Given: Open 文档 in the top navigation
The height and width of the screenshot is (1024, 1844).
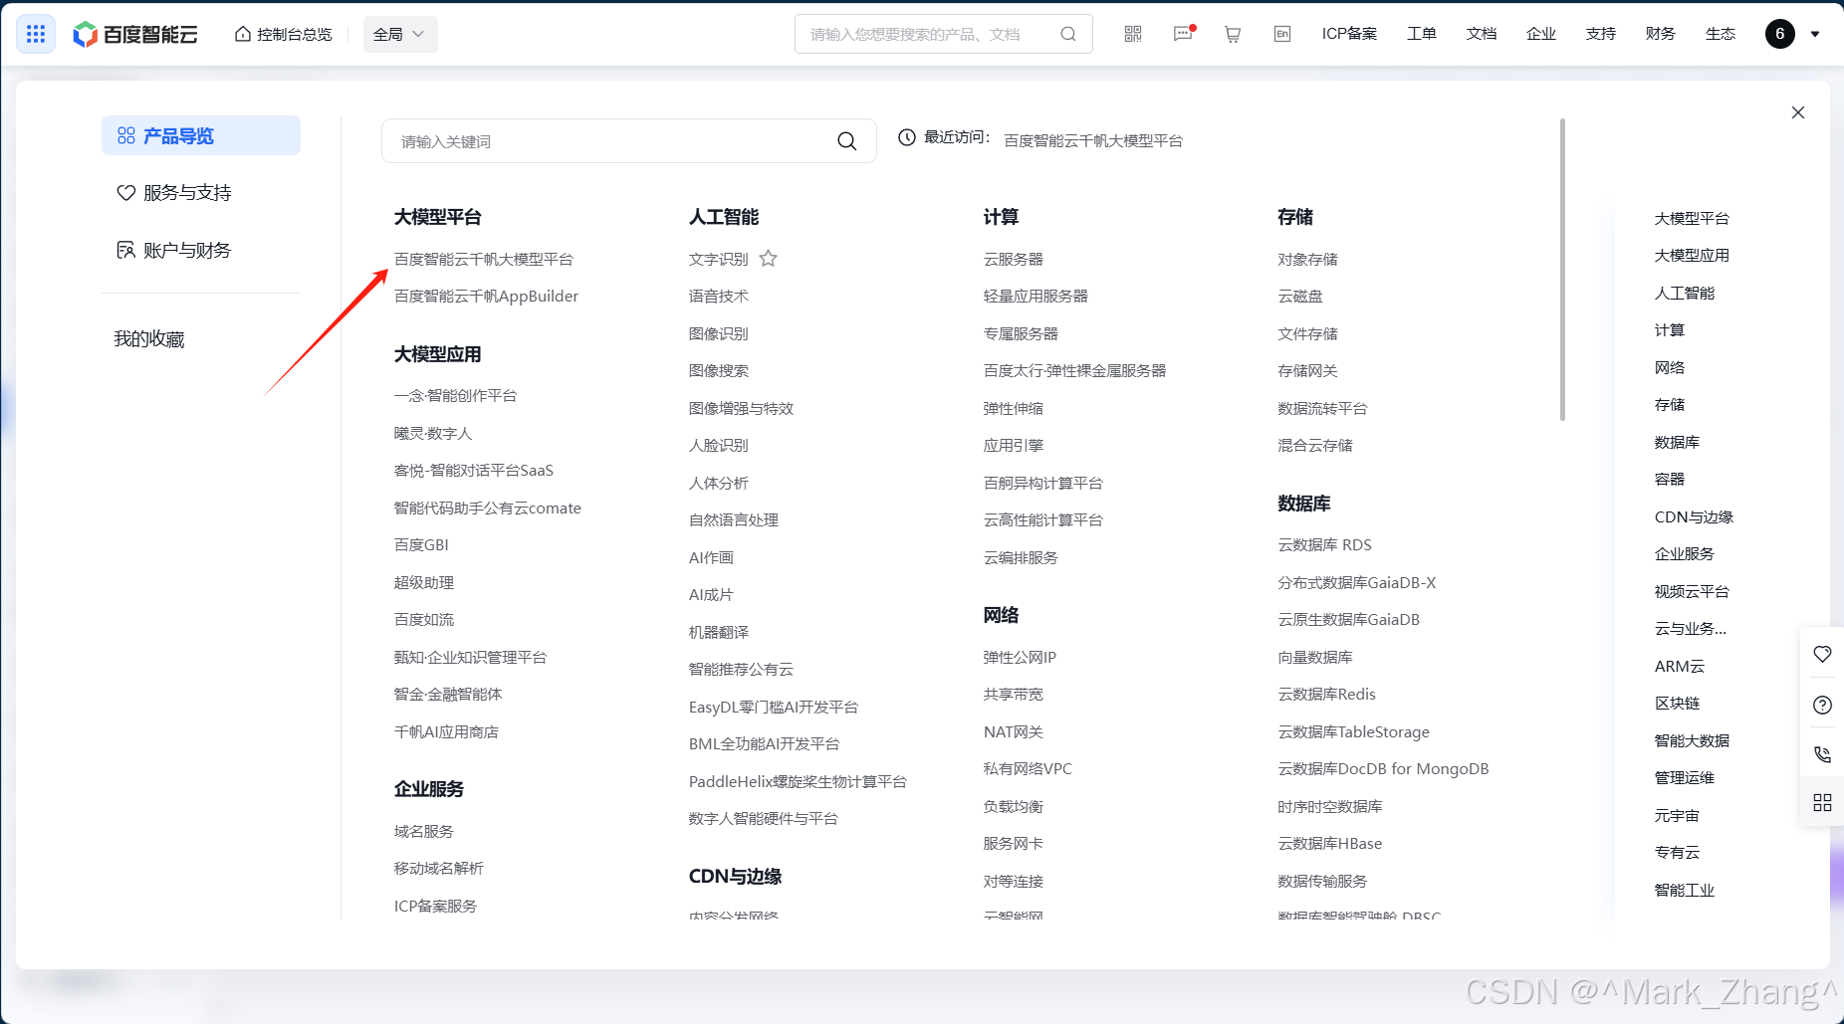Looking at the screenshot, I should (x=1482, y=34).
